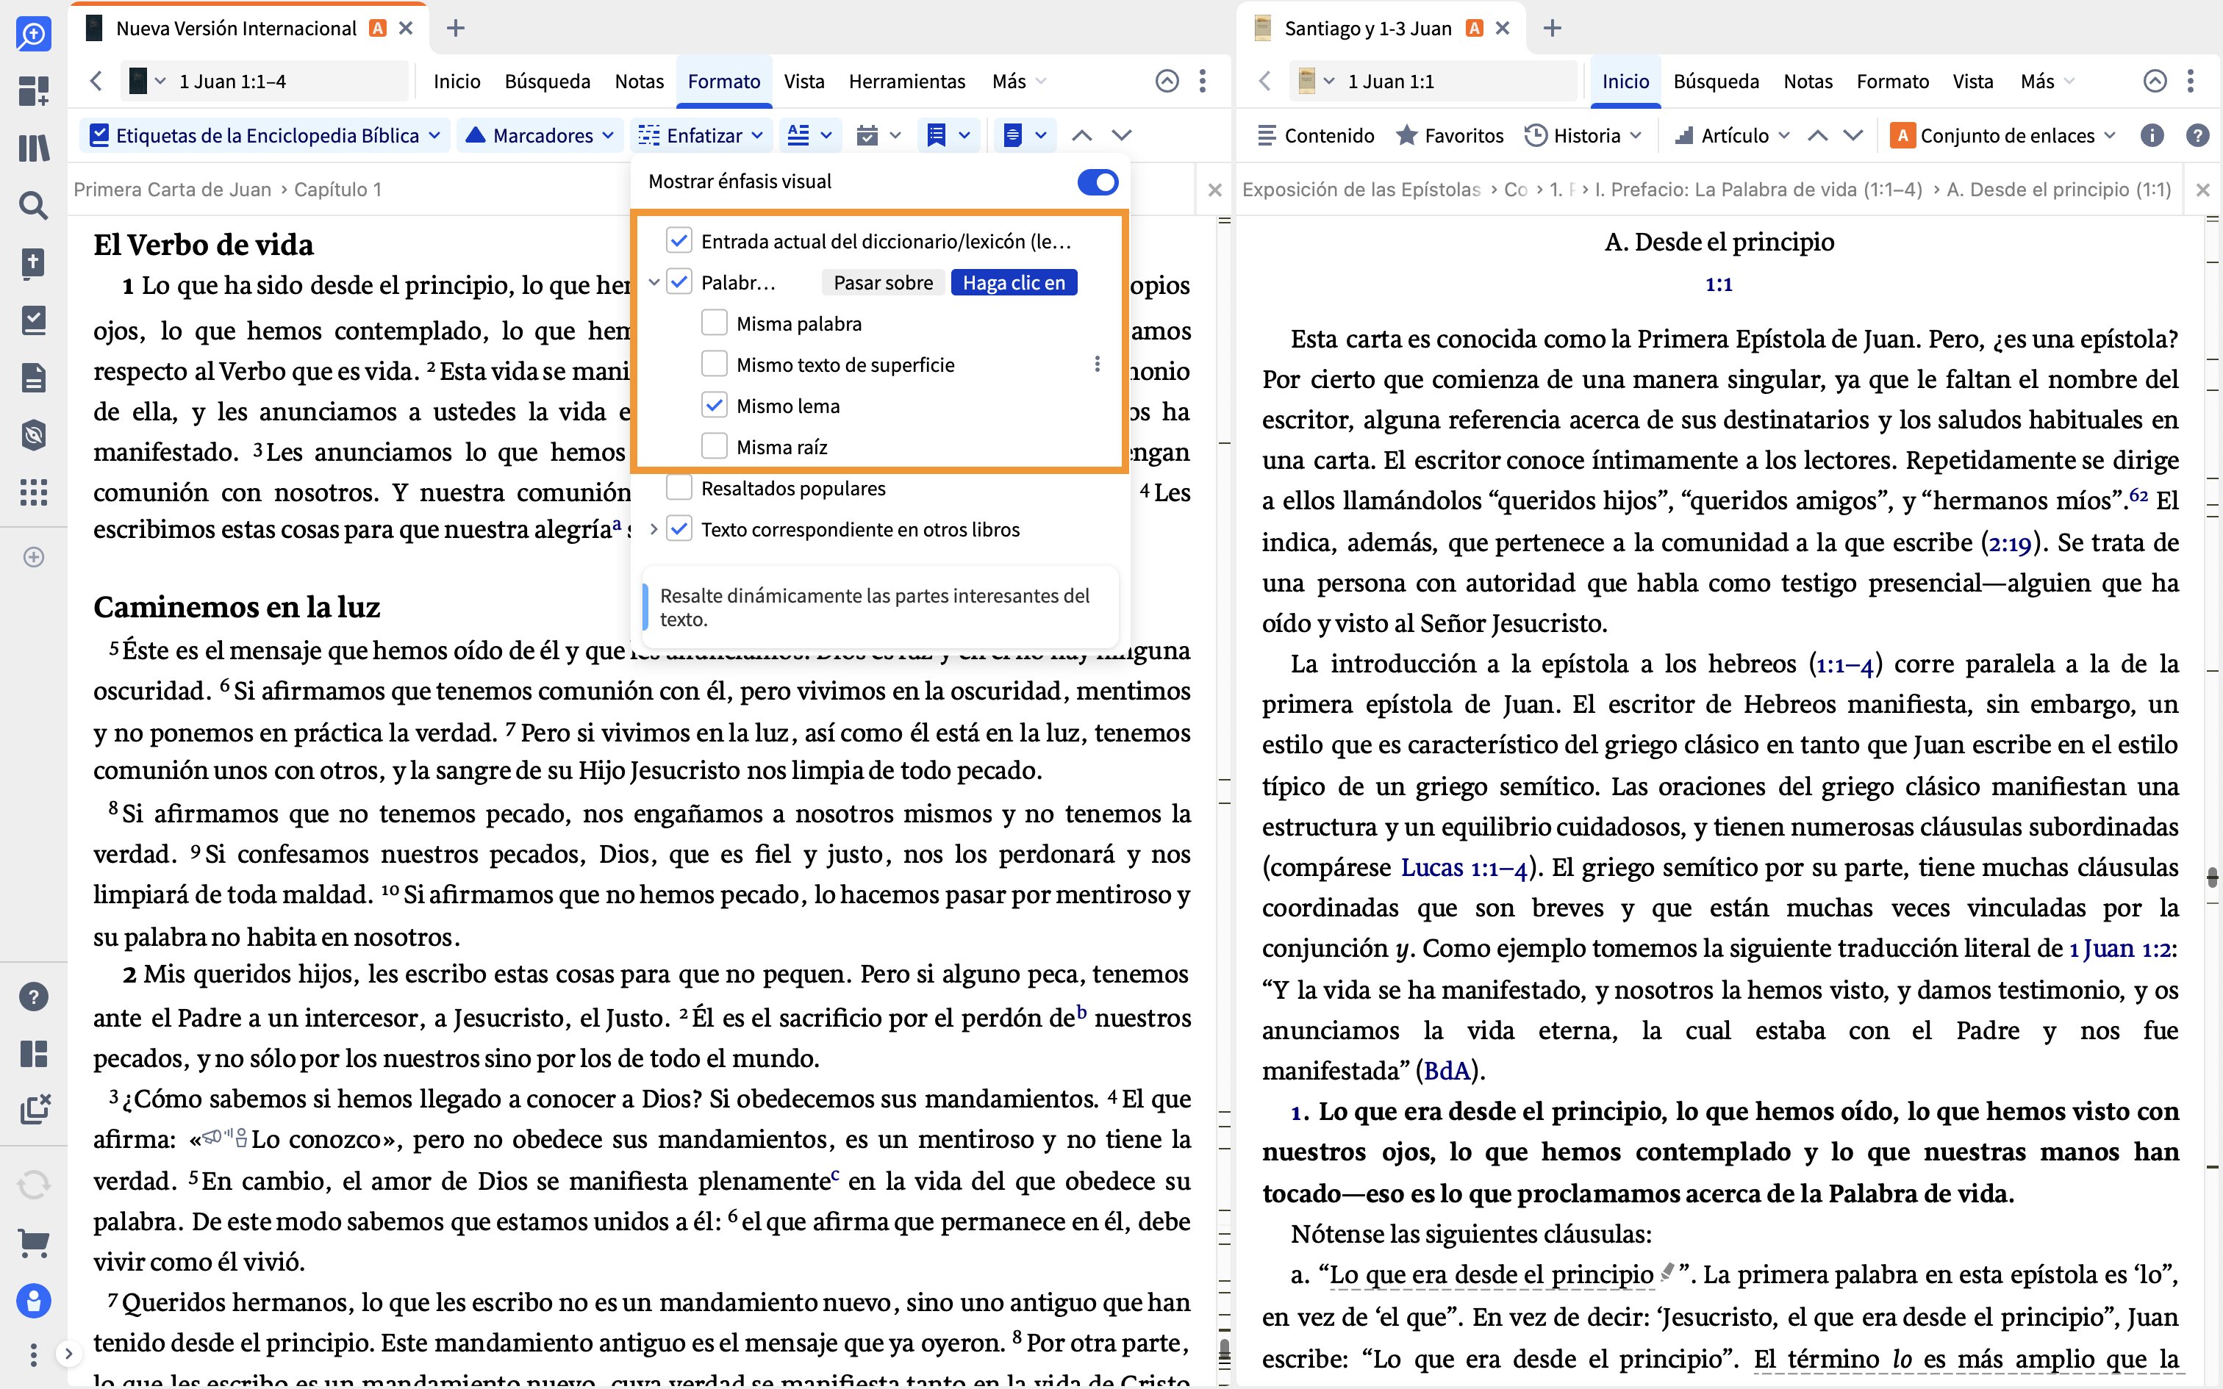Open the Logos home icon in sidebar
This screenshot has height=1389, width=2223.
(34, 35)
